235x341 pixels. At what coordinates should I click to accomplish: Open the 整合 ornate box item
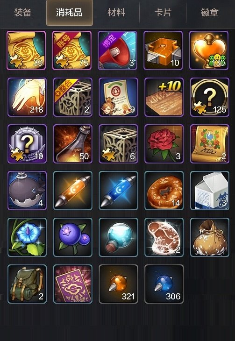[73, 97]
